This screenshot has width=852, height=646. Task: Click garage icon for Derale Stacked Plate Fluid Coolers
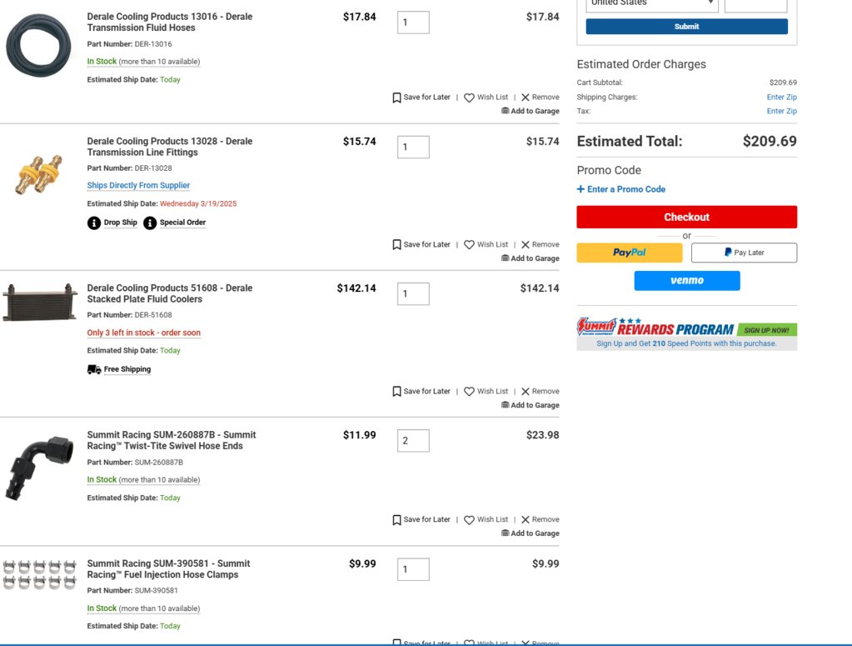click(505, 405)
